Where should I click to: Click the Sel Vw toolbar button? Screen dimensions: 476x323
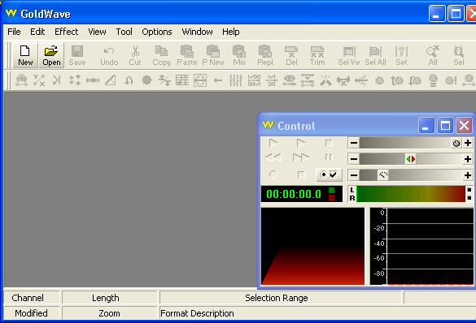349,55
